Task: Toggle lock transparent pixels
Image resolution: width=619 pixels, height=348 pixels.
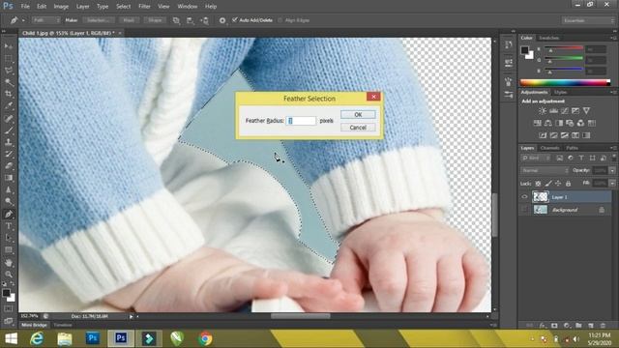Action: pos(538,184)
